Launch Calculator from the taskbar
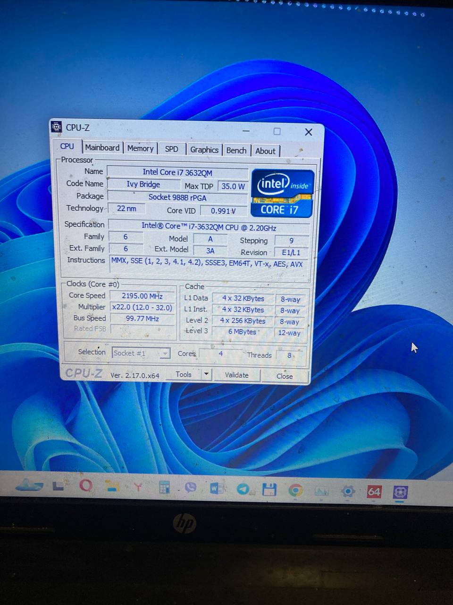 tap(164, 487)
